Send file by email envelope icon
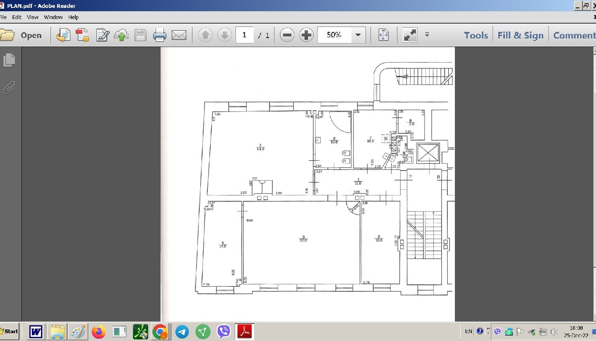The width and height of the screenshot is (596, 341). (x=179, y=35)
